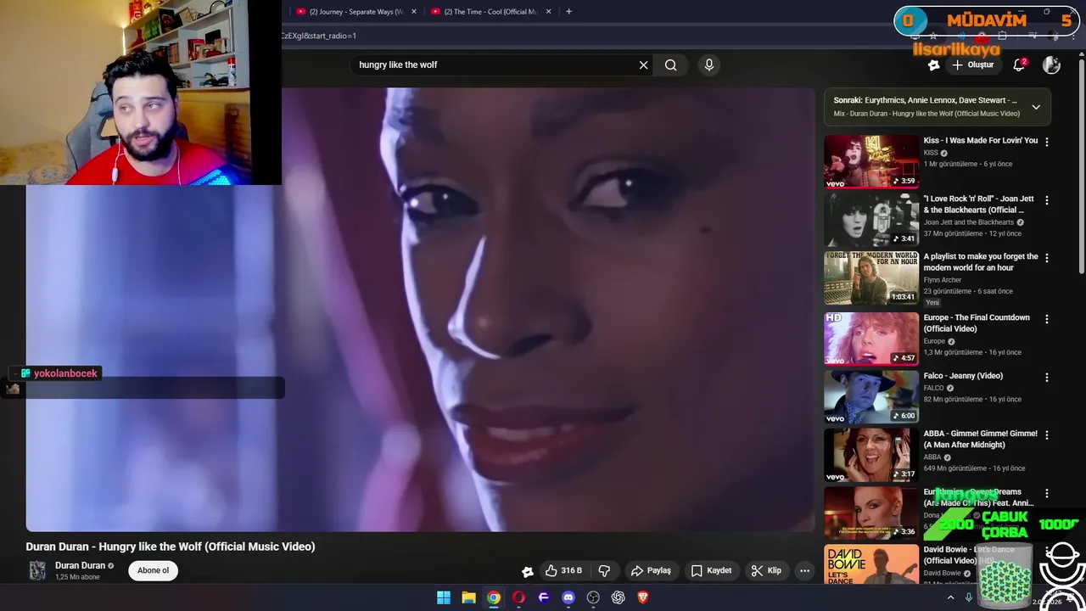Open options menu for Joan Jett video

[1046, 200]
